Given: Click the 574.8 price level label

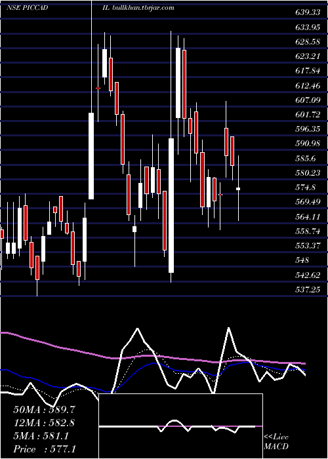Looking at the screenshot, I should pyautogui.click(x=306, y=188).
